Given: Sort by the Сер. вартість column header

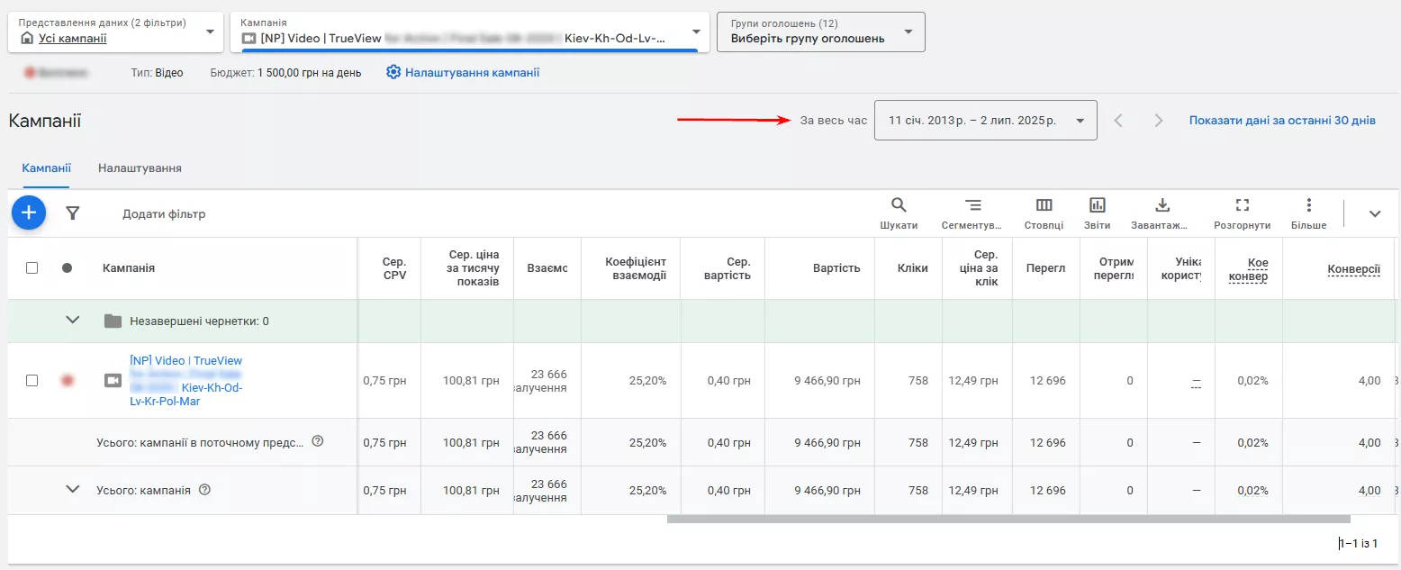Looking at the screenshot, I should pyautogui.click(x=728, y=267).
